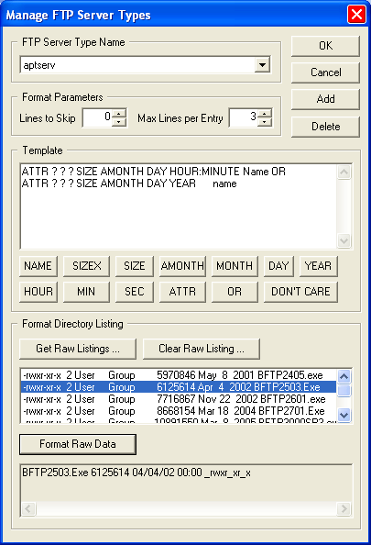371x545 pixels.
Task: Increase the Lines to Skip value
Action: [x=119, y=114]
